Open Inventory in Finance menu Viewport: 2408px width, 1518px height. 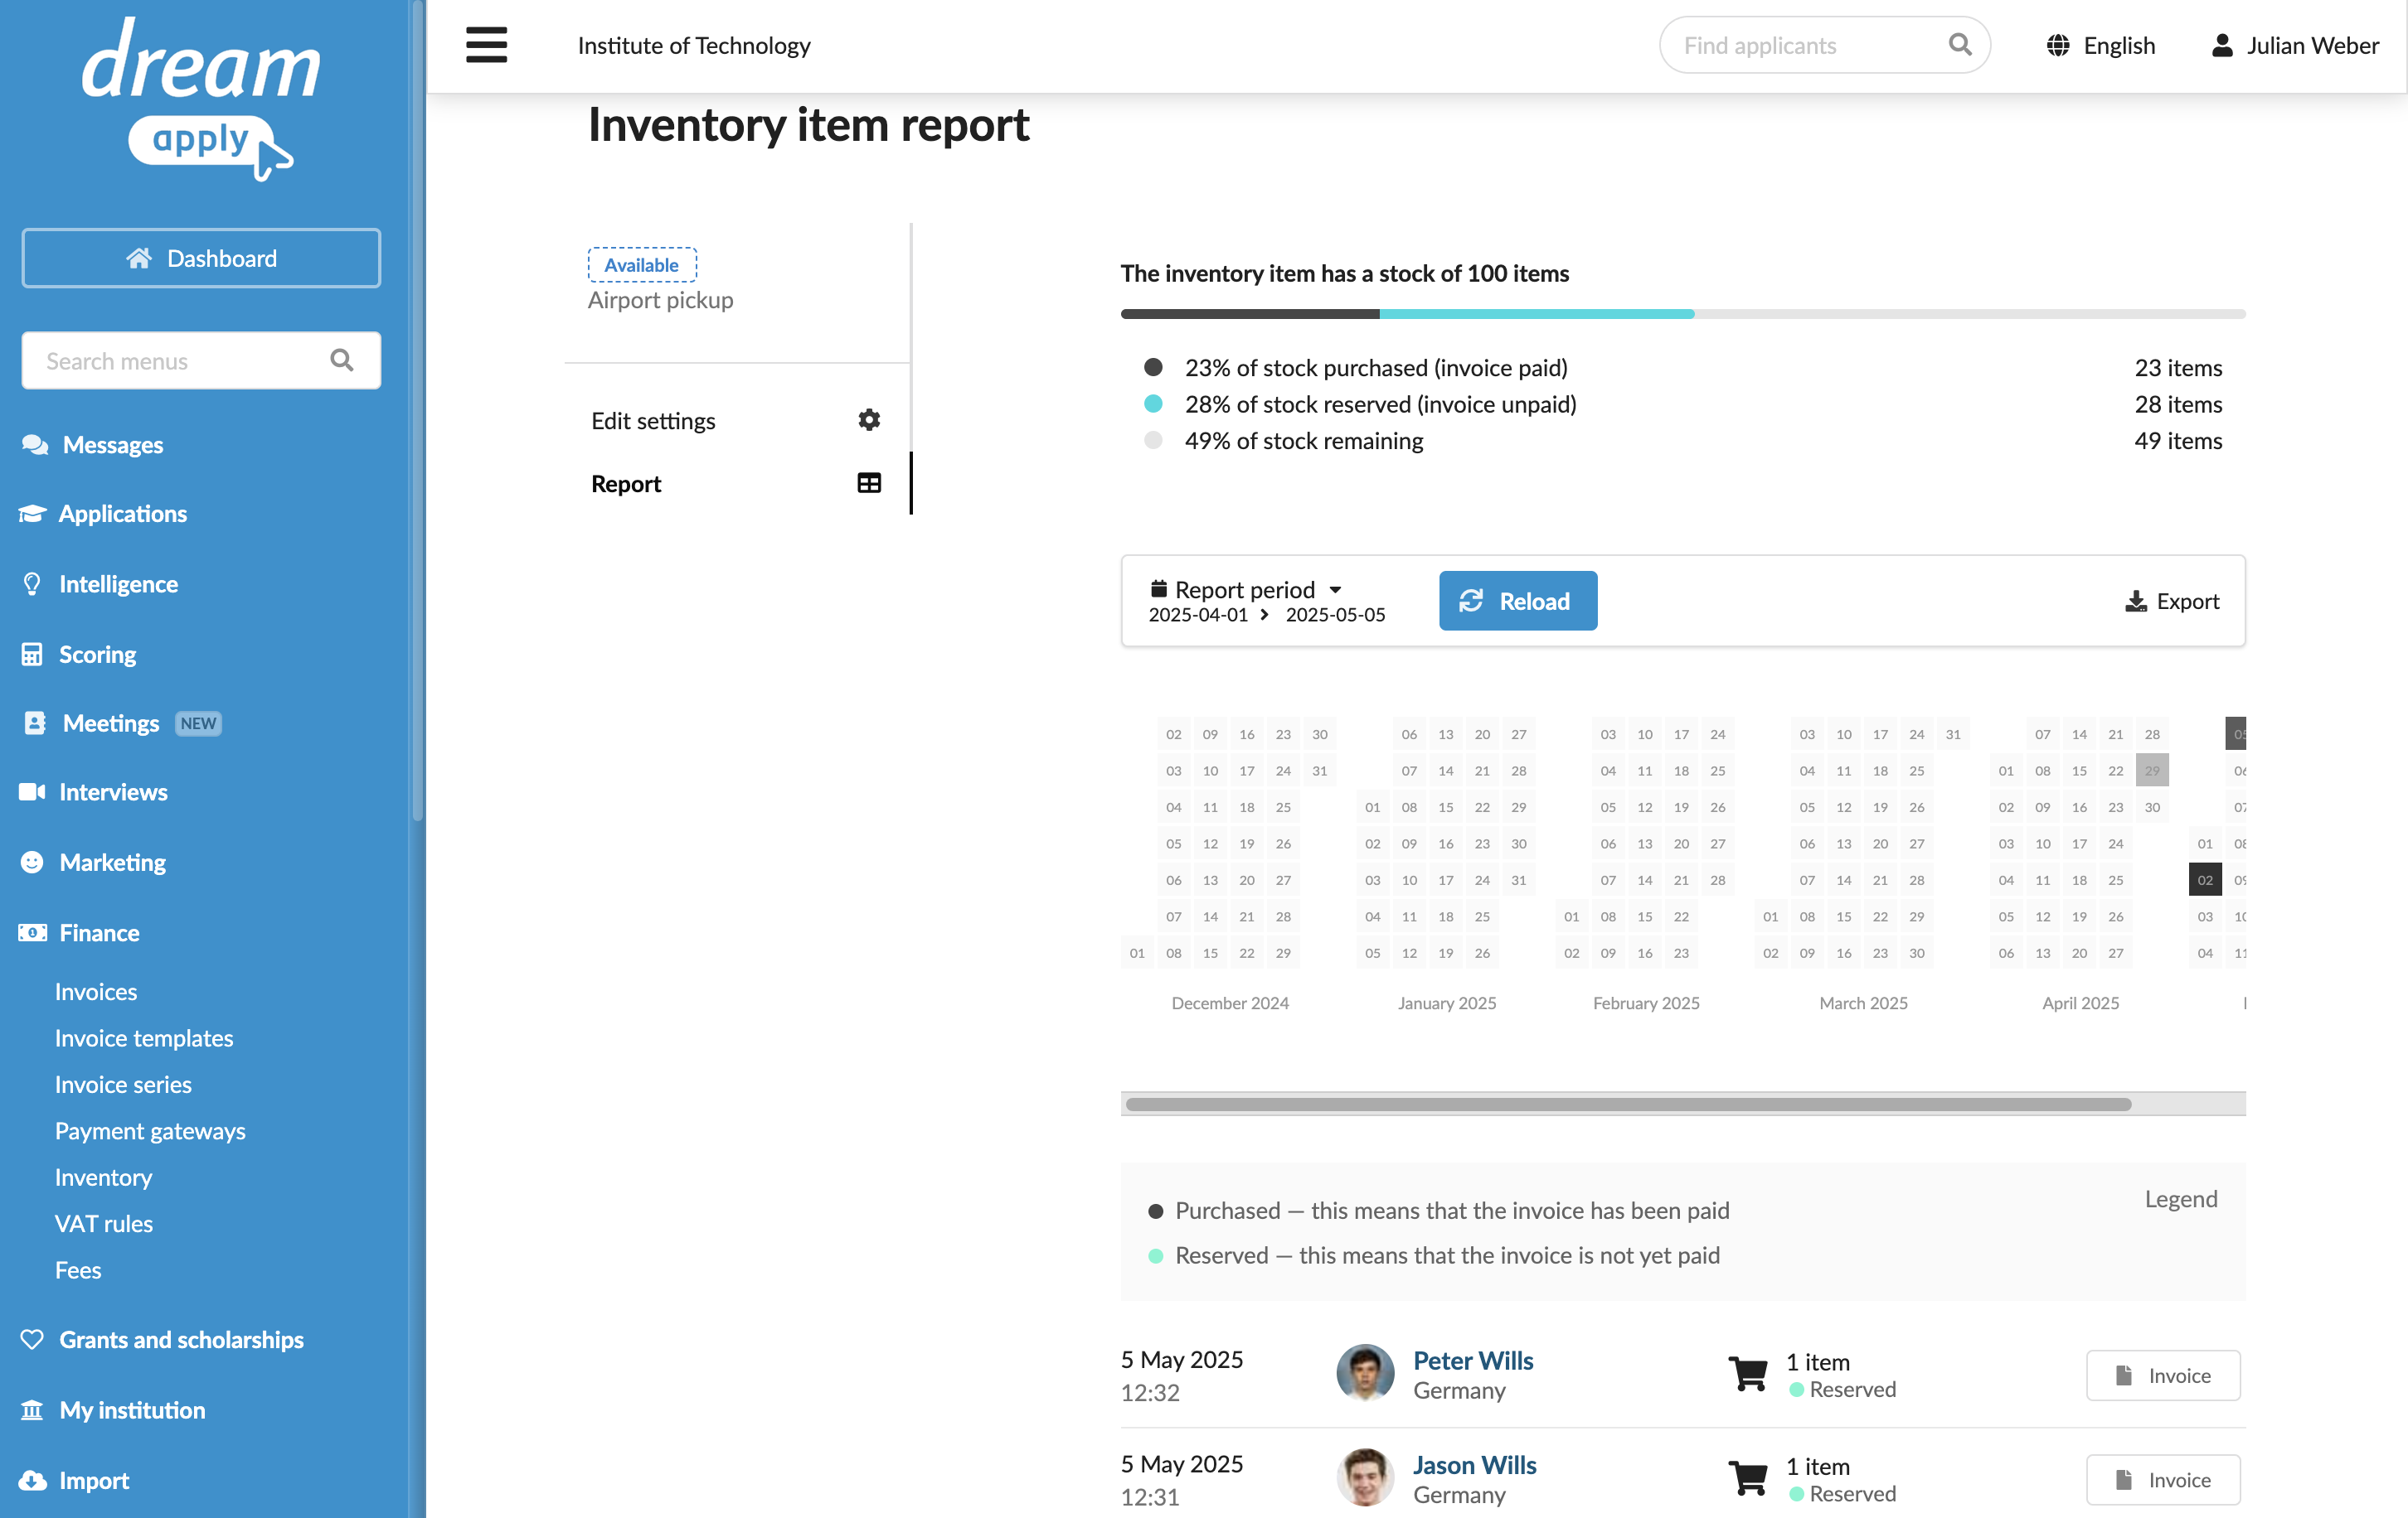(103, 1178)
